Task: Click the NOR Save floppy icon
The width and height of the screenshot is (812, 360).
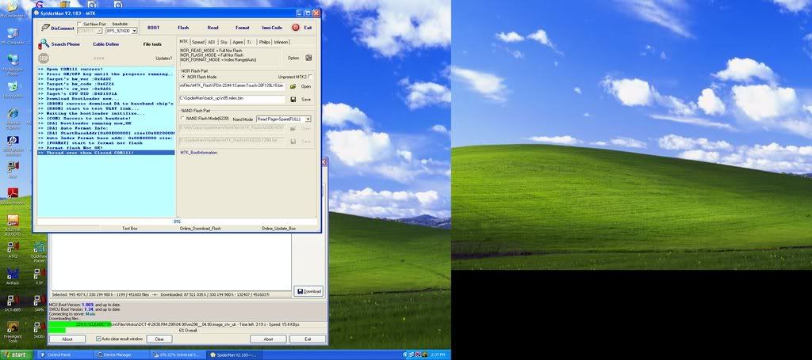Action: point(293,99)
